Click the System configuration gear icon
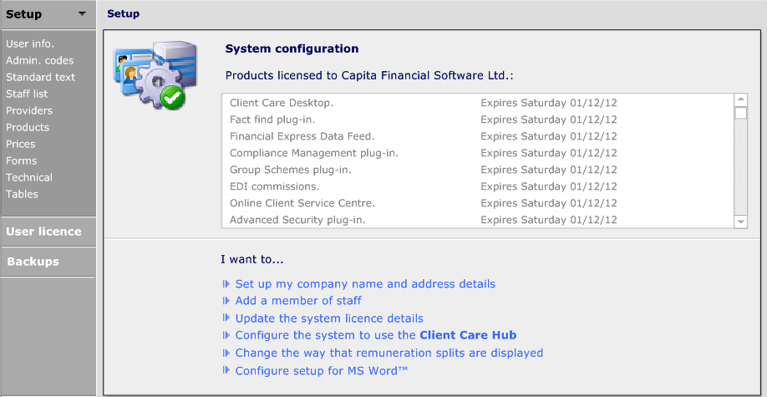 [150, 76]
